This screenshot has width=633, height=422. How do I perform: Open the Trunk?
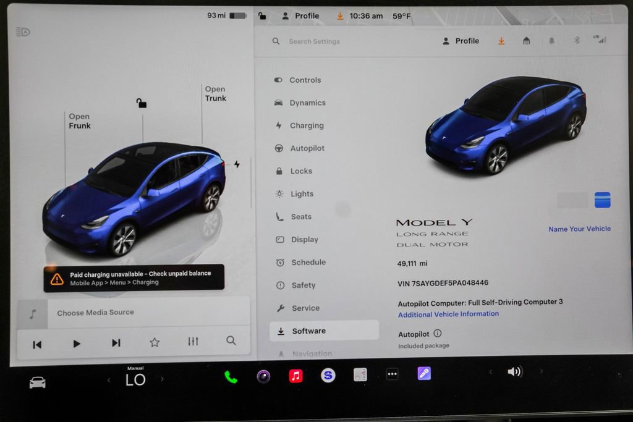click(215, 93)
